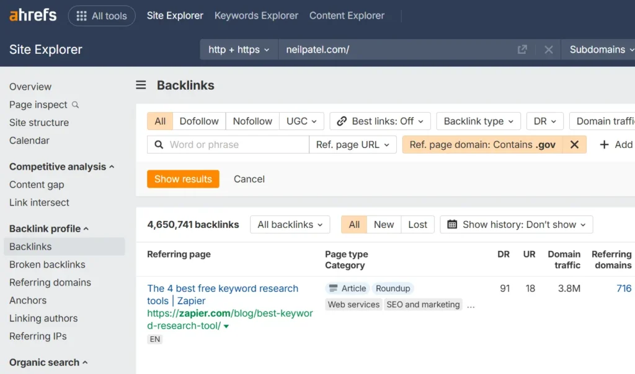This screenshot has width=635, height=374.
Task: Open Domain traffic filter
Action: click(602, 121)
